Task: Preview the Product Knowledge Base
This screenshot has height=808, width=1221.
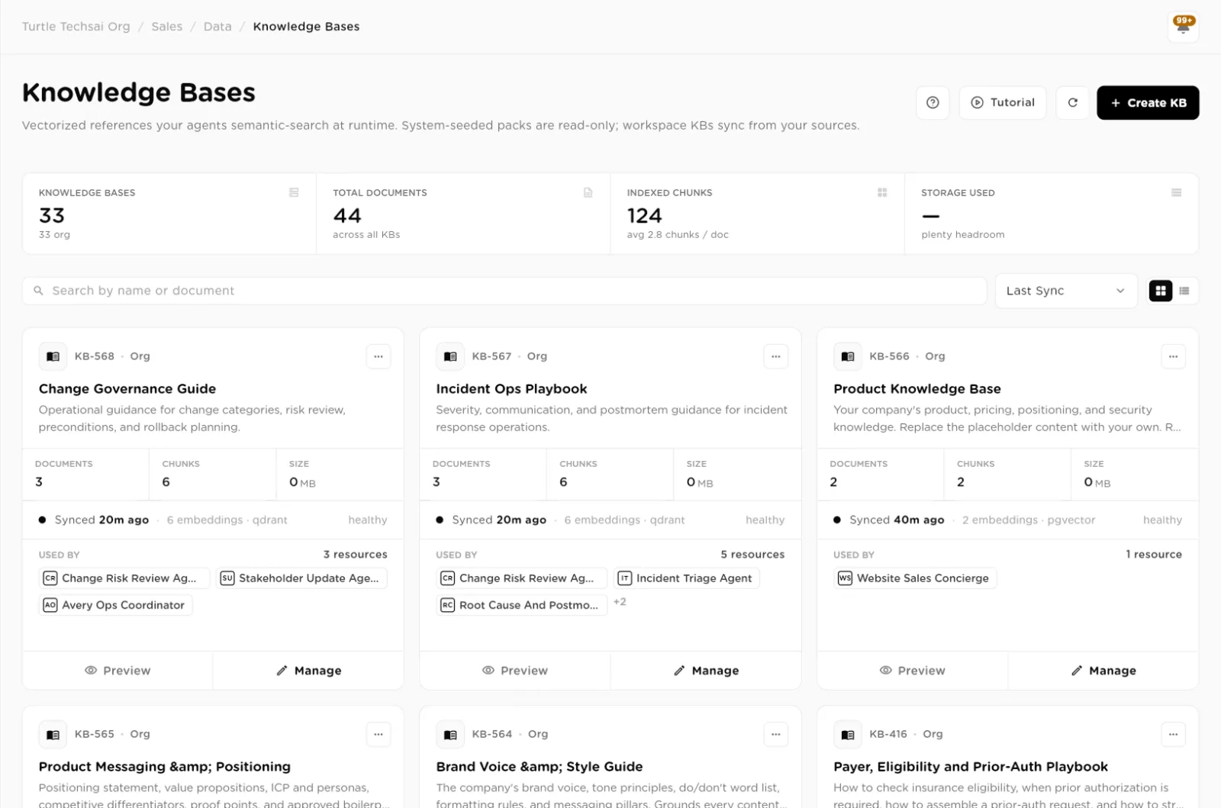Action: coord(913,670)
